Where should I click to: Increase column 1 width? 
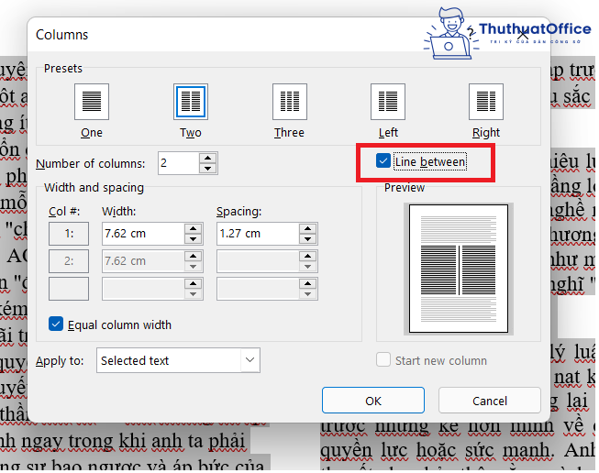point(194,228)
